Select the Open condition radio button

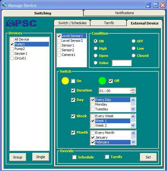[95, 55]
